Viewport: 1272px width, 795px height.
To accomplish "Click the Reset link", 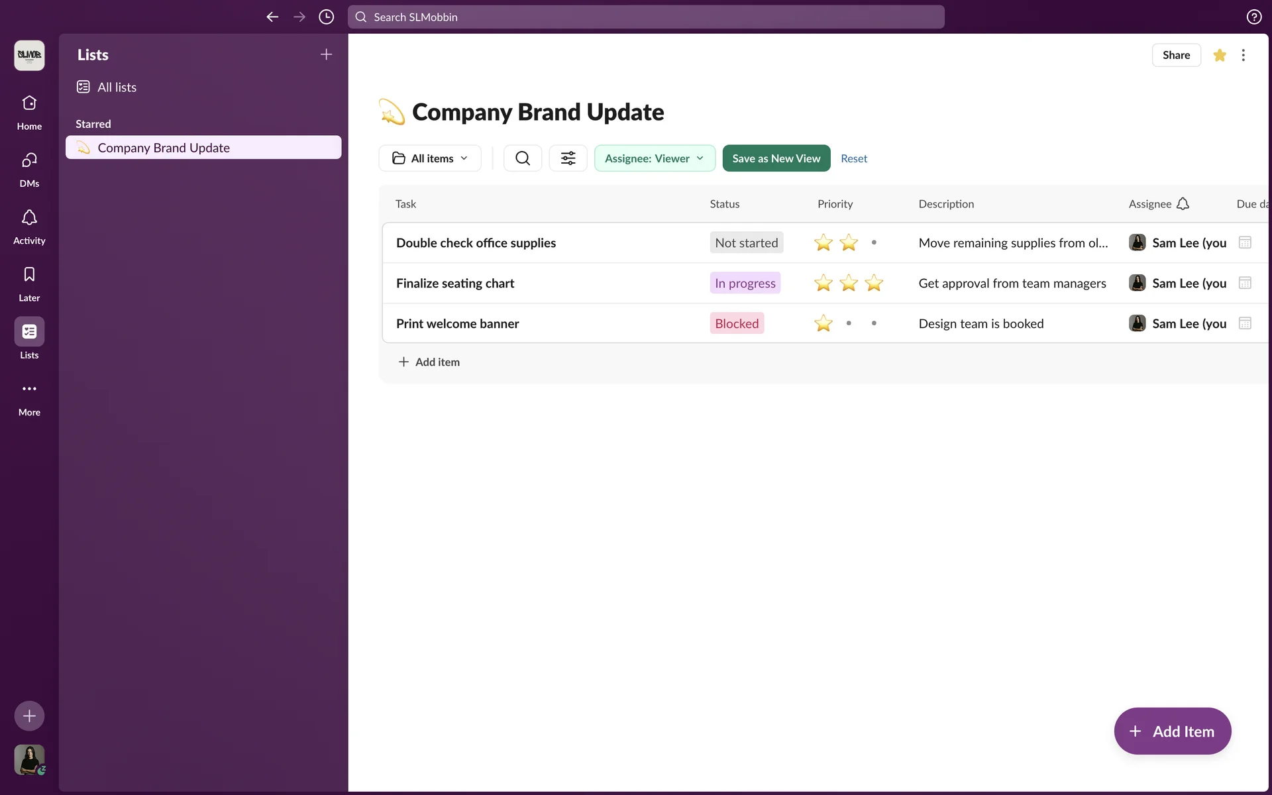I will 853,158.
